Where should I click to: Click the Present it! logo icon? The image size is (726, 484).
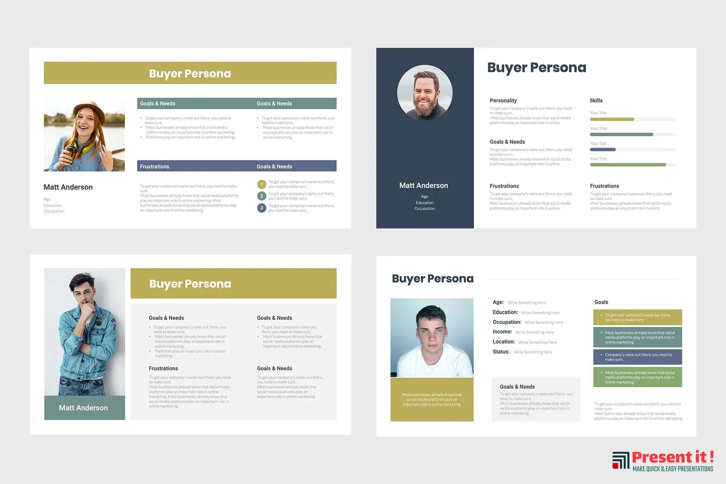[x=620, y=460]
